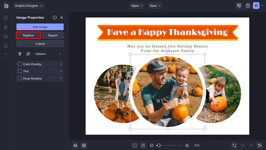This screenshot has width=266, height=150.
Task: Click the top-right selection corner handle
Action: pos(205,54)
